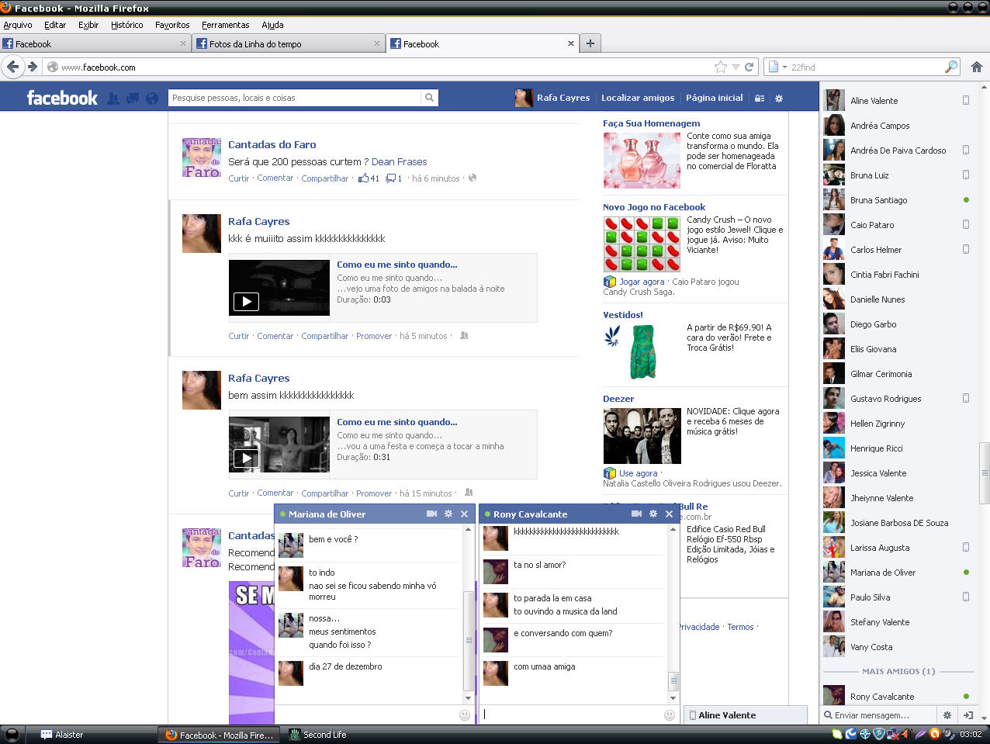Open options gear in Rony Cavalcante chat

[653, 514]
